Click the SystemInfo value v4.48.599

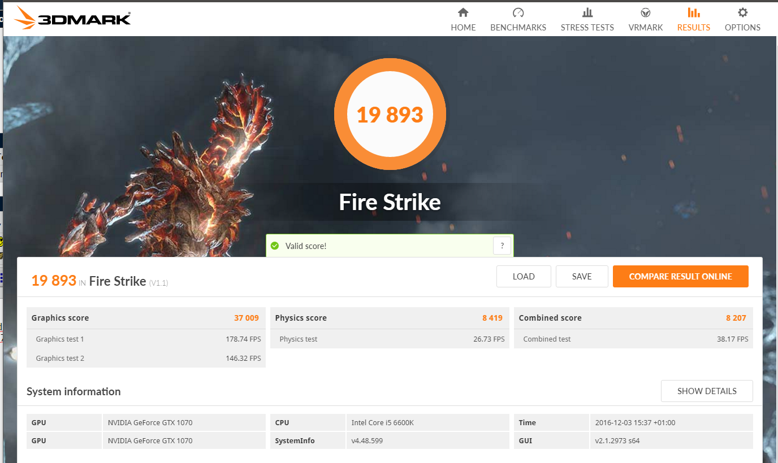click(x=367, y=440)
